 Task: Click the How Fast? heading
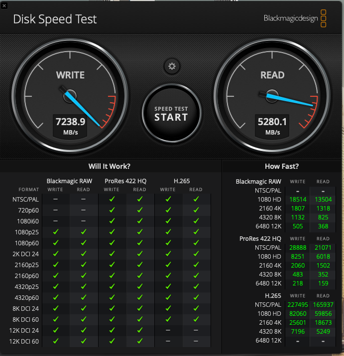(x=282, y=166)
